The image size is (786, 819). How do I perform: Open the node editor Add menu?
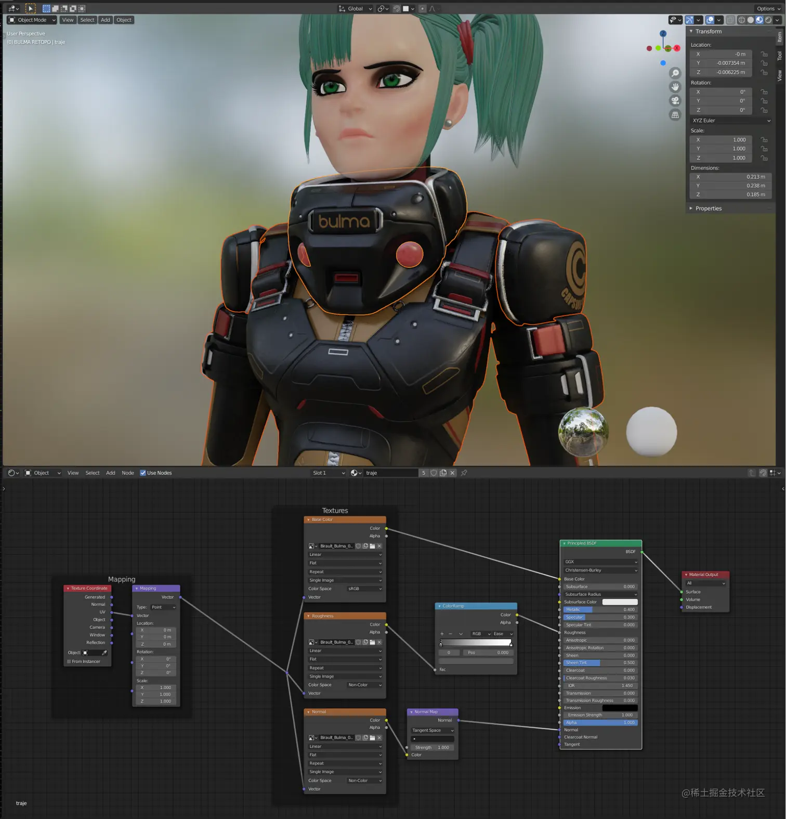click(x=111, y=473)
